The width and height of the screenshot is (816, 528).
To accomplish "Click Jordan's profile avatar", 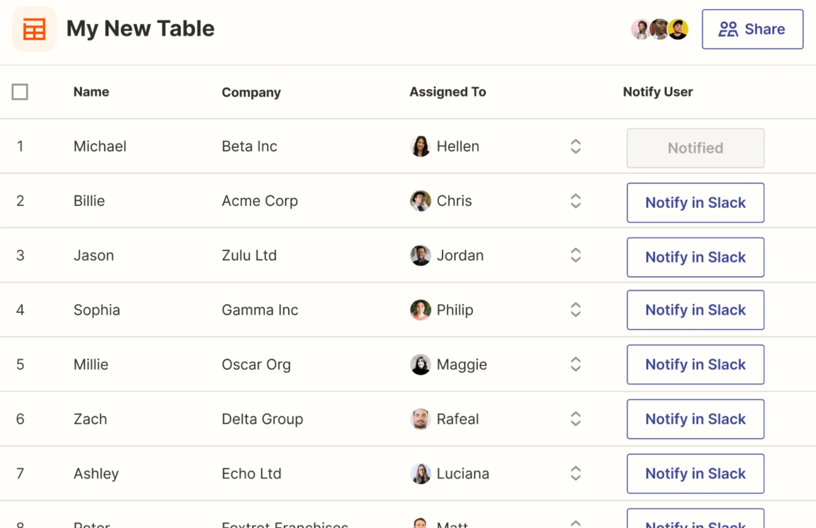I will pyautogui.click(x=420, y=255).
